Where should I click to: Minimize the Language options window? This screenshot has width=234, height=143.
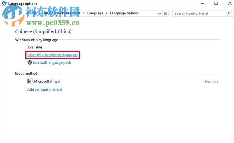(x=202, y=3)
